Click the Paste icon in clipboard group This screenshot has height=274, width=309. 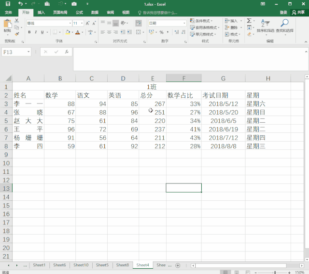pyautogui.click(x=7, y=25)
